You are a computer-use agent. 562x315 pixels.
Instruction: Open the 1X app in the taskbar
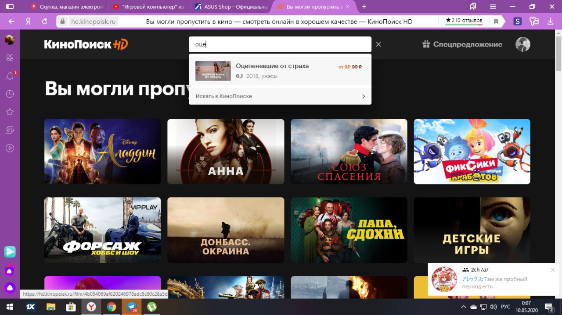[x=30, y=307]
